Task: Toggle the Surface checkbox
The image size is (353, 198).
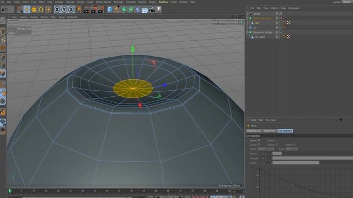Action: 259,145
